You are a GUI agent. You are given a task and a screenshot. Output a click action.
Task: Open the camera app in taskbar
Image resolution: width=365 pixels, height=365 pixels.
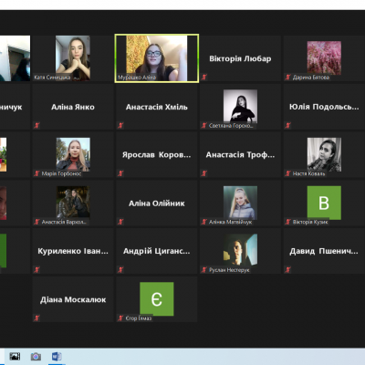pos(36,356)
